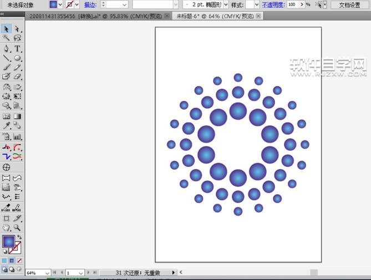The width and height of the screenshot is (371, 280).
Task: Select the Lasso tool
Action: click(x=17, y=38)
